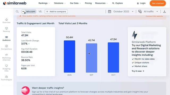Expand the Rankings chevron arrow

(49, 3)
